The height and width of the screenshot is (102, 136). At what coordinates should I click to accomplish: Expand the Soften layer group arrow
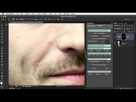coord(117,37)
